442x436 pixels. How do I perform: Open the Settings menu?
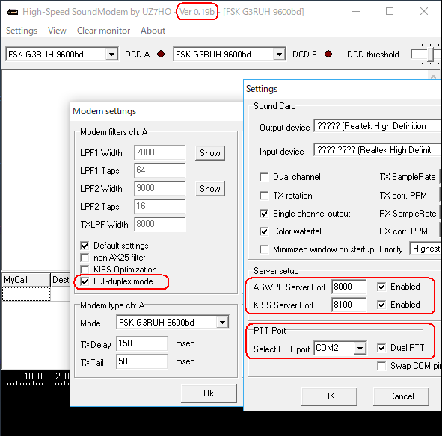[22, 31]
